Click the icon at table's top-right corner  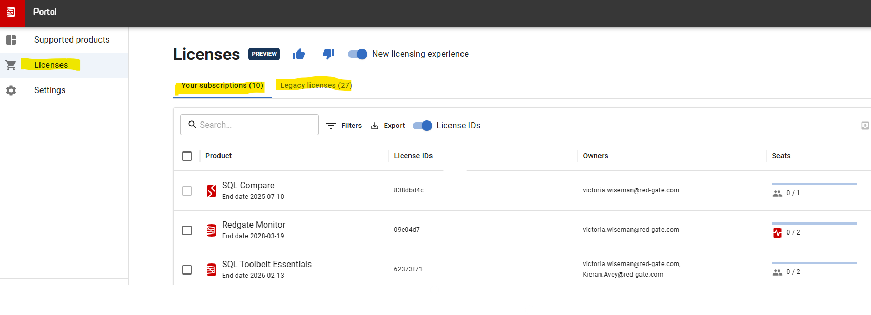[x=865, y=126]
